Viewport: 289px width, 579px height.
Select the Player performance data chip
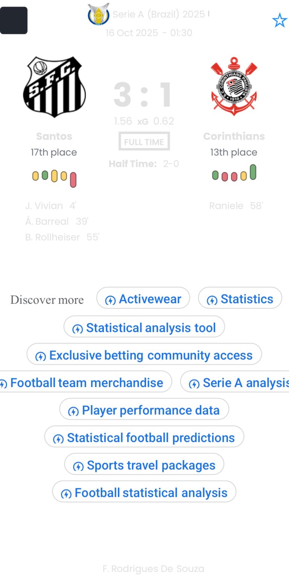point(144,410)
